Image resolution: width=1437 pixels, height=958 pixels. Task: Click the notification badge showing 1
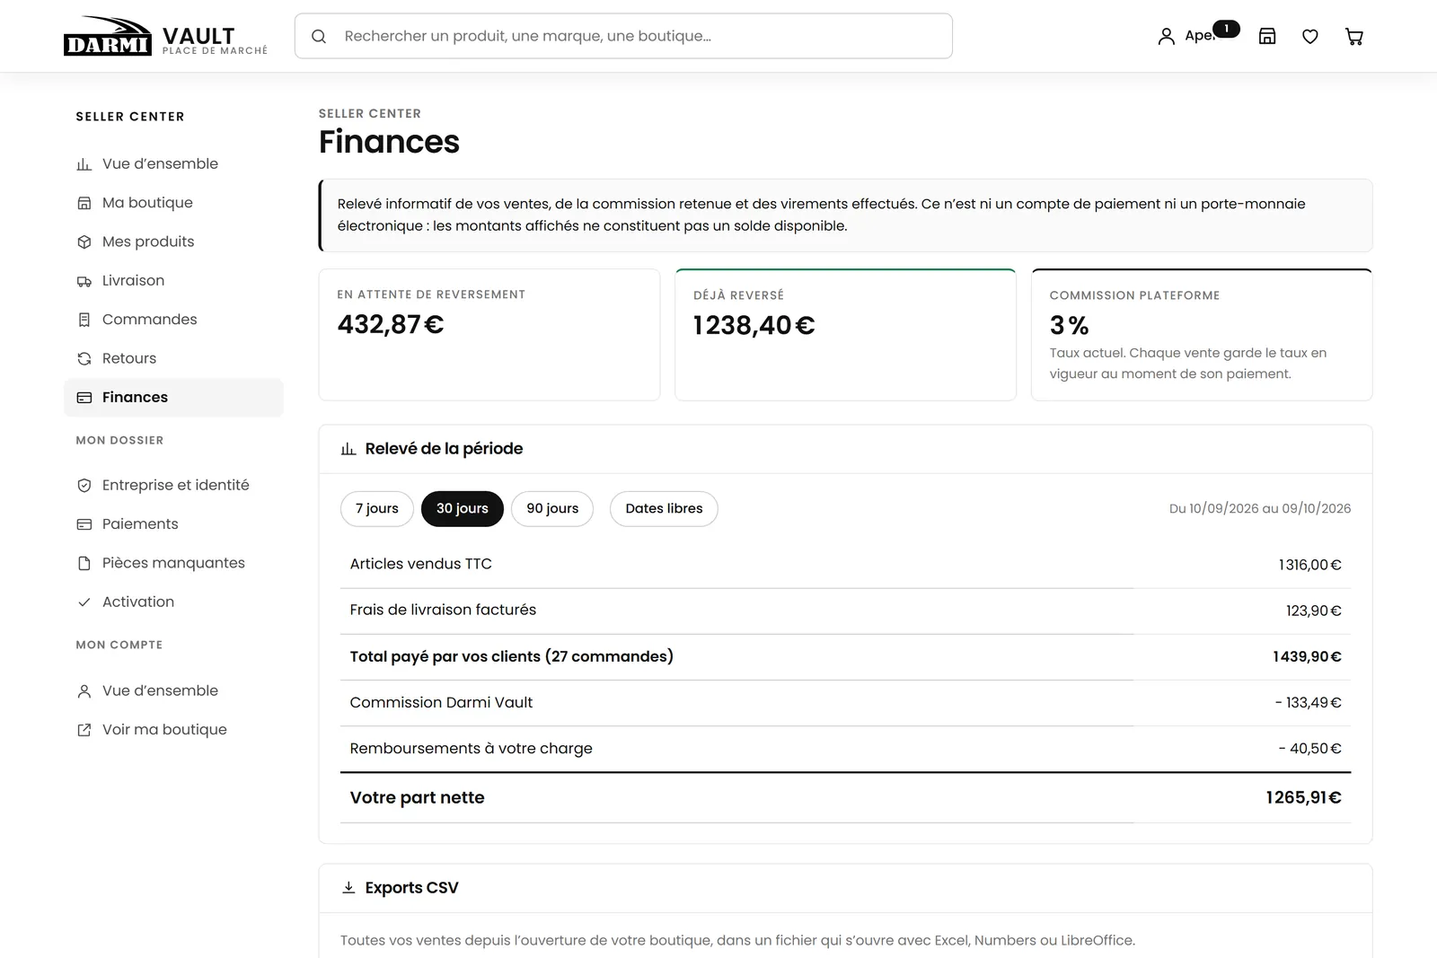1226,29
